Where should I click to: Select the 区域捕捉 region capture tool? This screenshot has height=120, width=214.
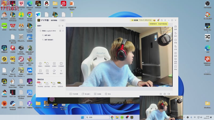[61, 64]
